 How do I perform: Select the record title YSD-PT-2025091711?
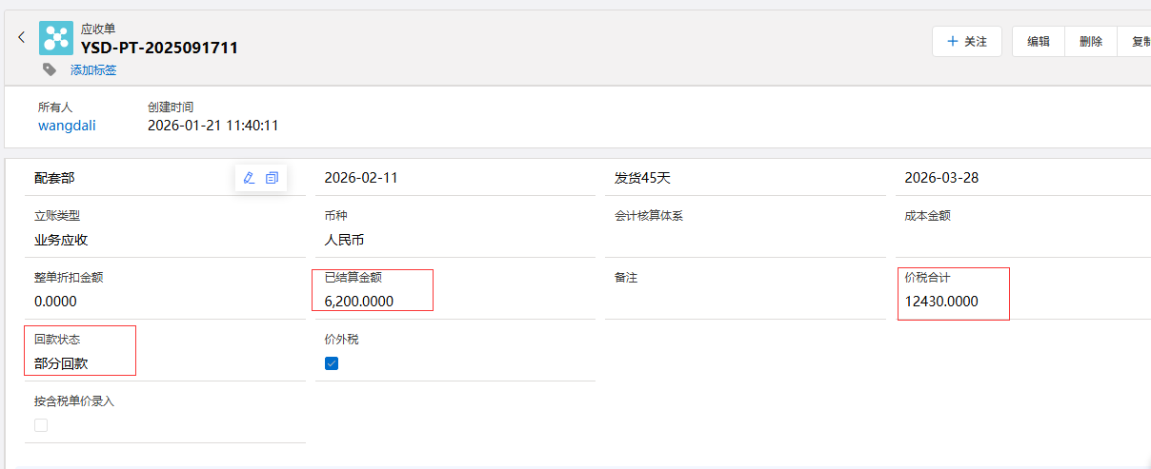159,48
